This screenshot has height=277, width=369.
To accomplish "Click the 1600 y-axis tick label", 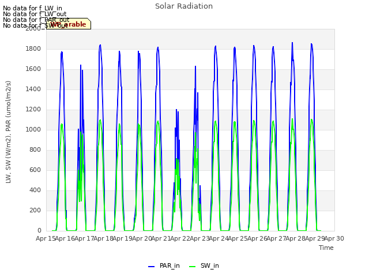I will pos(33,69).
